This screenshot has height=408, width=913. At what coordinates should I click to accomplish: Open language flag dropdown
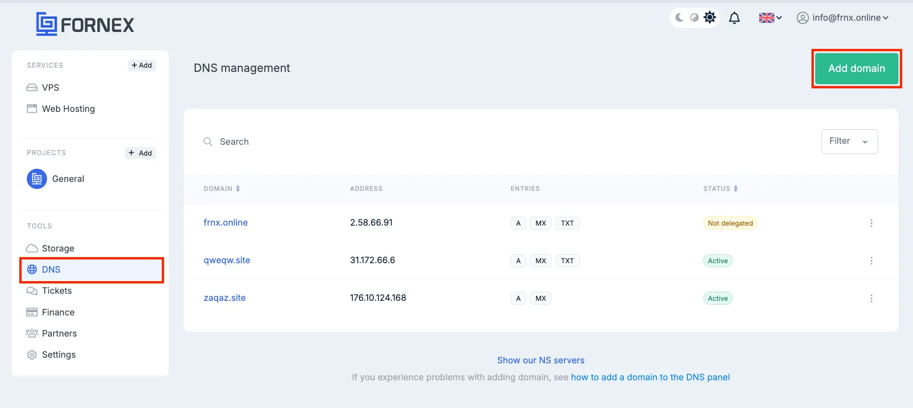coord(770,18)
